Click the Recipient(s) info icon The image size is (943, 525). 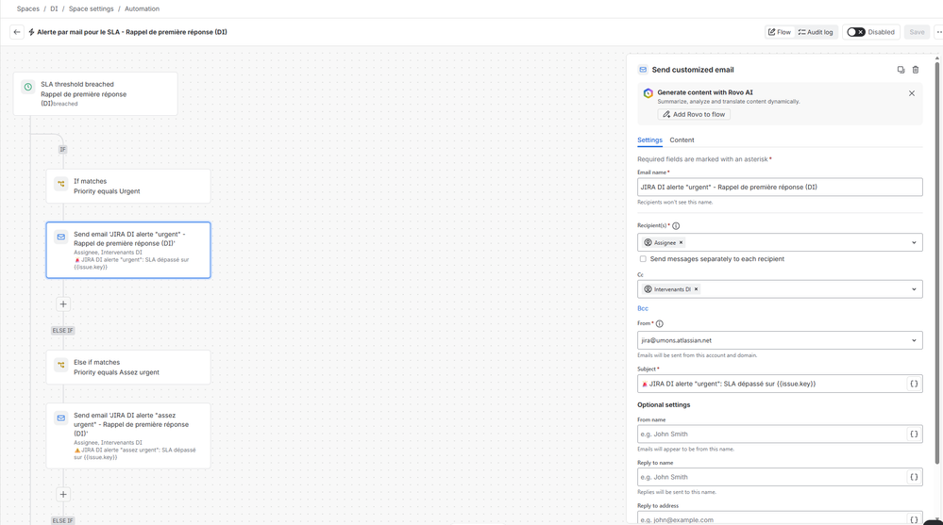coord(676,226)
